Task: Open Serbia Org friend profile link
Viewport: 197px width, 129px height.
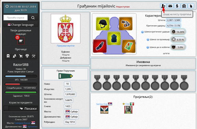Action: click(102, 104)
